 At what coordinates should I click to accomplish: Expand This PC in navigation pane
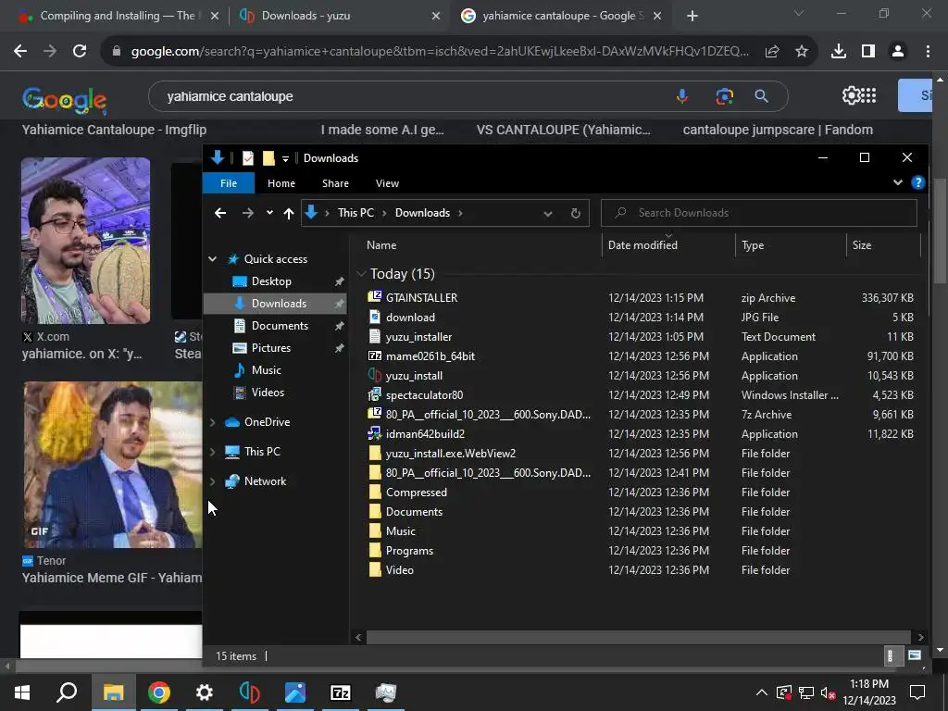pos(212,452)
